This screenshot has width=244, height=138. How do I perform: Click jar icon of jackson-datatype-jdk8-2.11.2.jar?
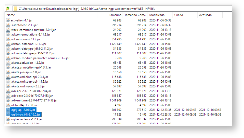pyautogui.click(x=8, y=49)
